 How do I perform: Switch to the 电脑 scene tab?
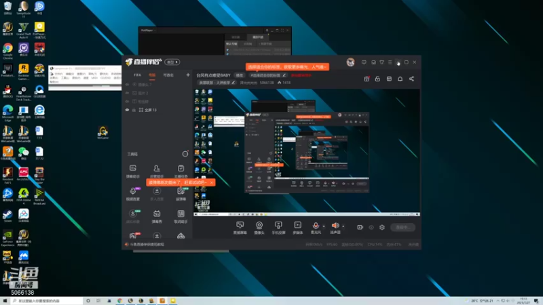152,75
